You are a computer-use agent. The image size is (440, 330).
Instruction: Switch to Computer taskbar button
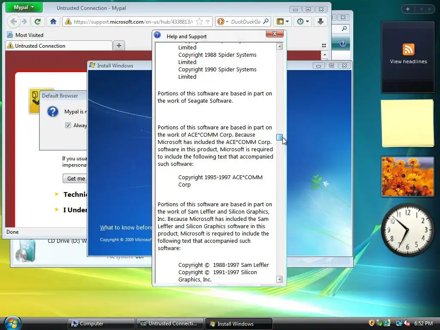(101, 324)
